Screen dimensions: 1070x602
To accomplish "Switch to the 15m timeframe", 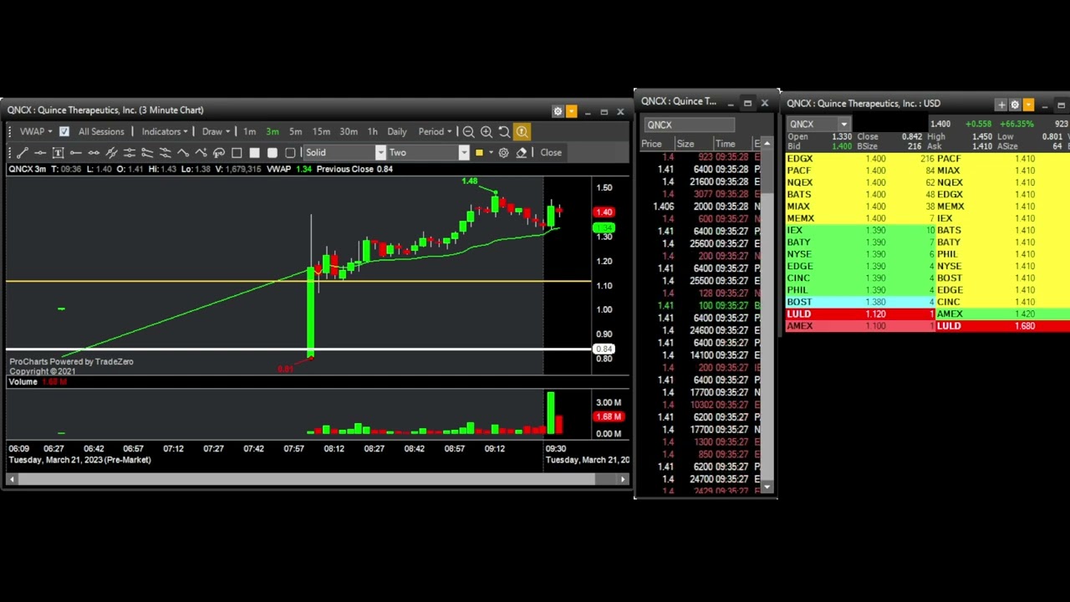I will point(321,131).
